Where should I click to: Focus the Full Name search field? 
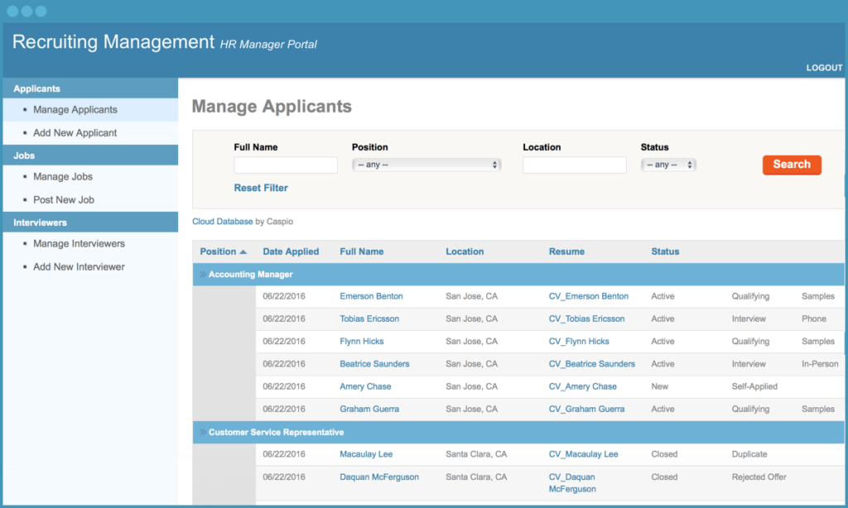tap(286, 165)
